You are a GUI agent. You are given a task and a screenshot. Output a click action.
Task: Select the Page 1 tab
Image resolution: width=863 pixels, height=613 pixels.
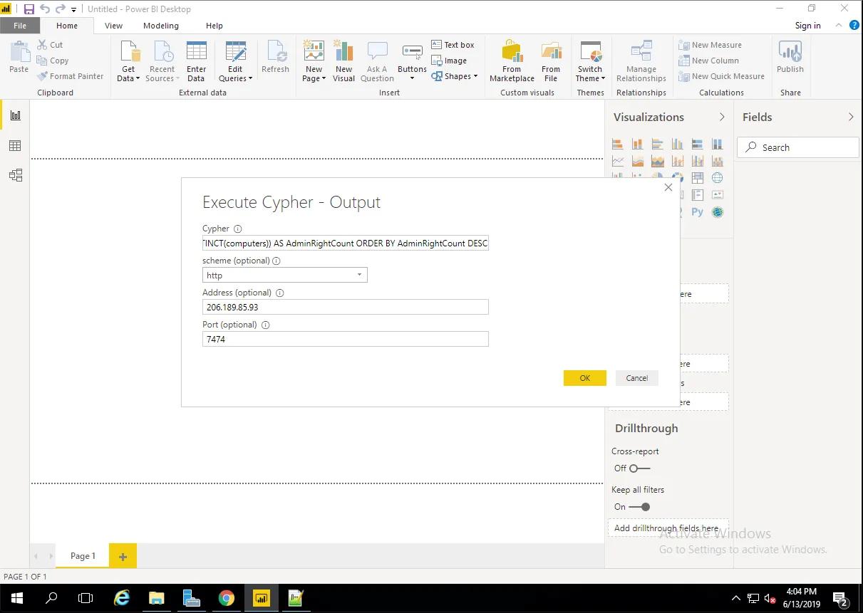(83, 556)
